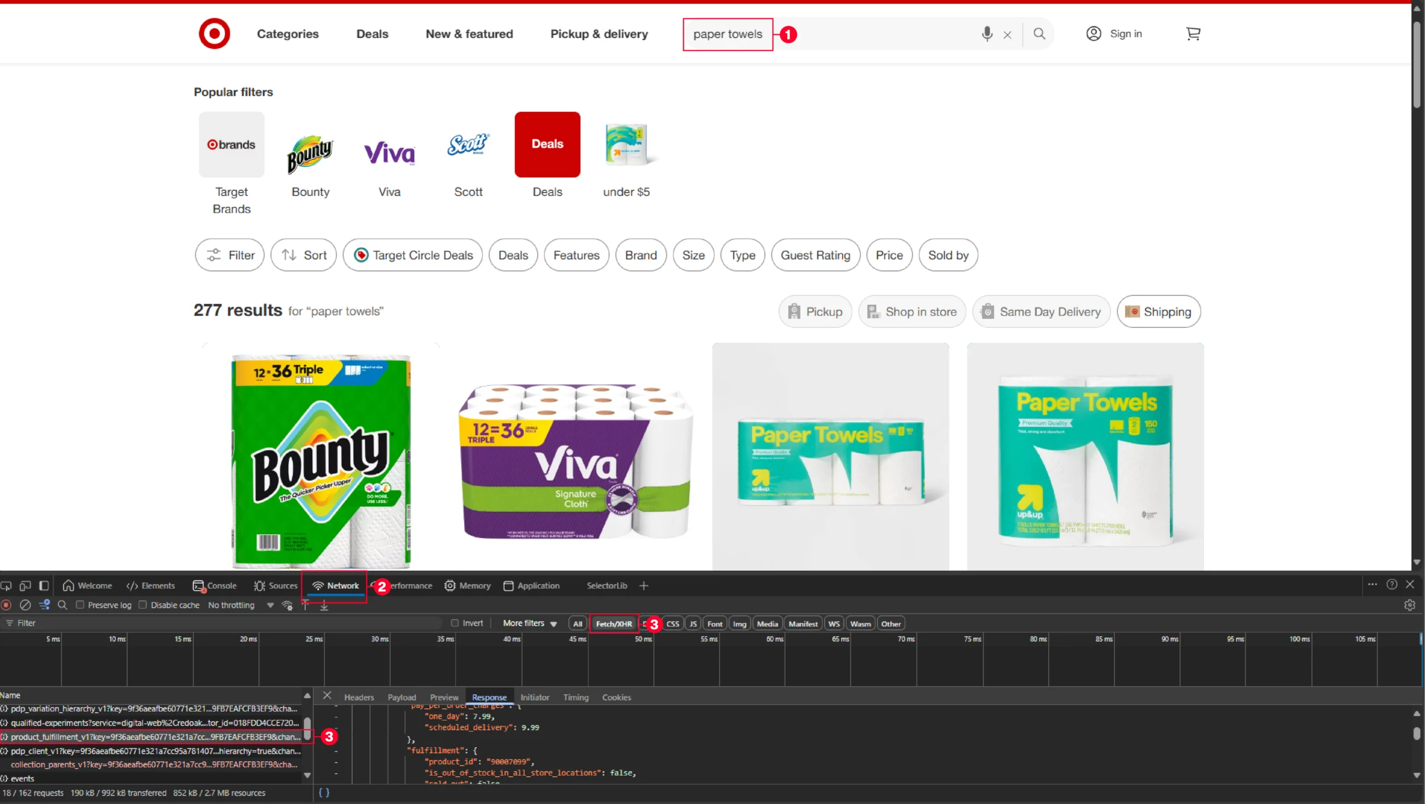This screenshot has height=804, width=1425.
Task: Expand the Brand filter chip
Action: [x=641, y=255]
